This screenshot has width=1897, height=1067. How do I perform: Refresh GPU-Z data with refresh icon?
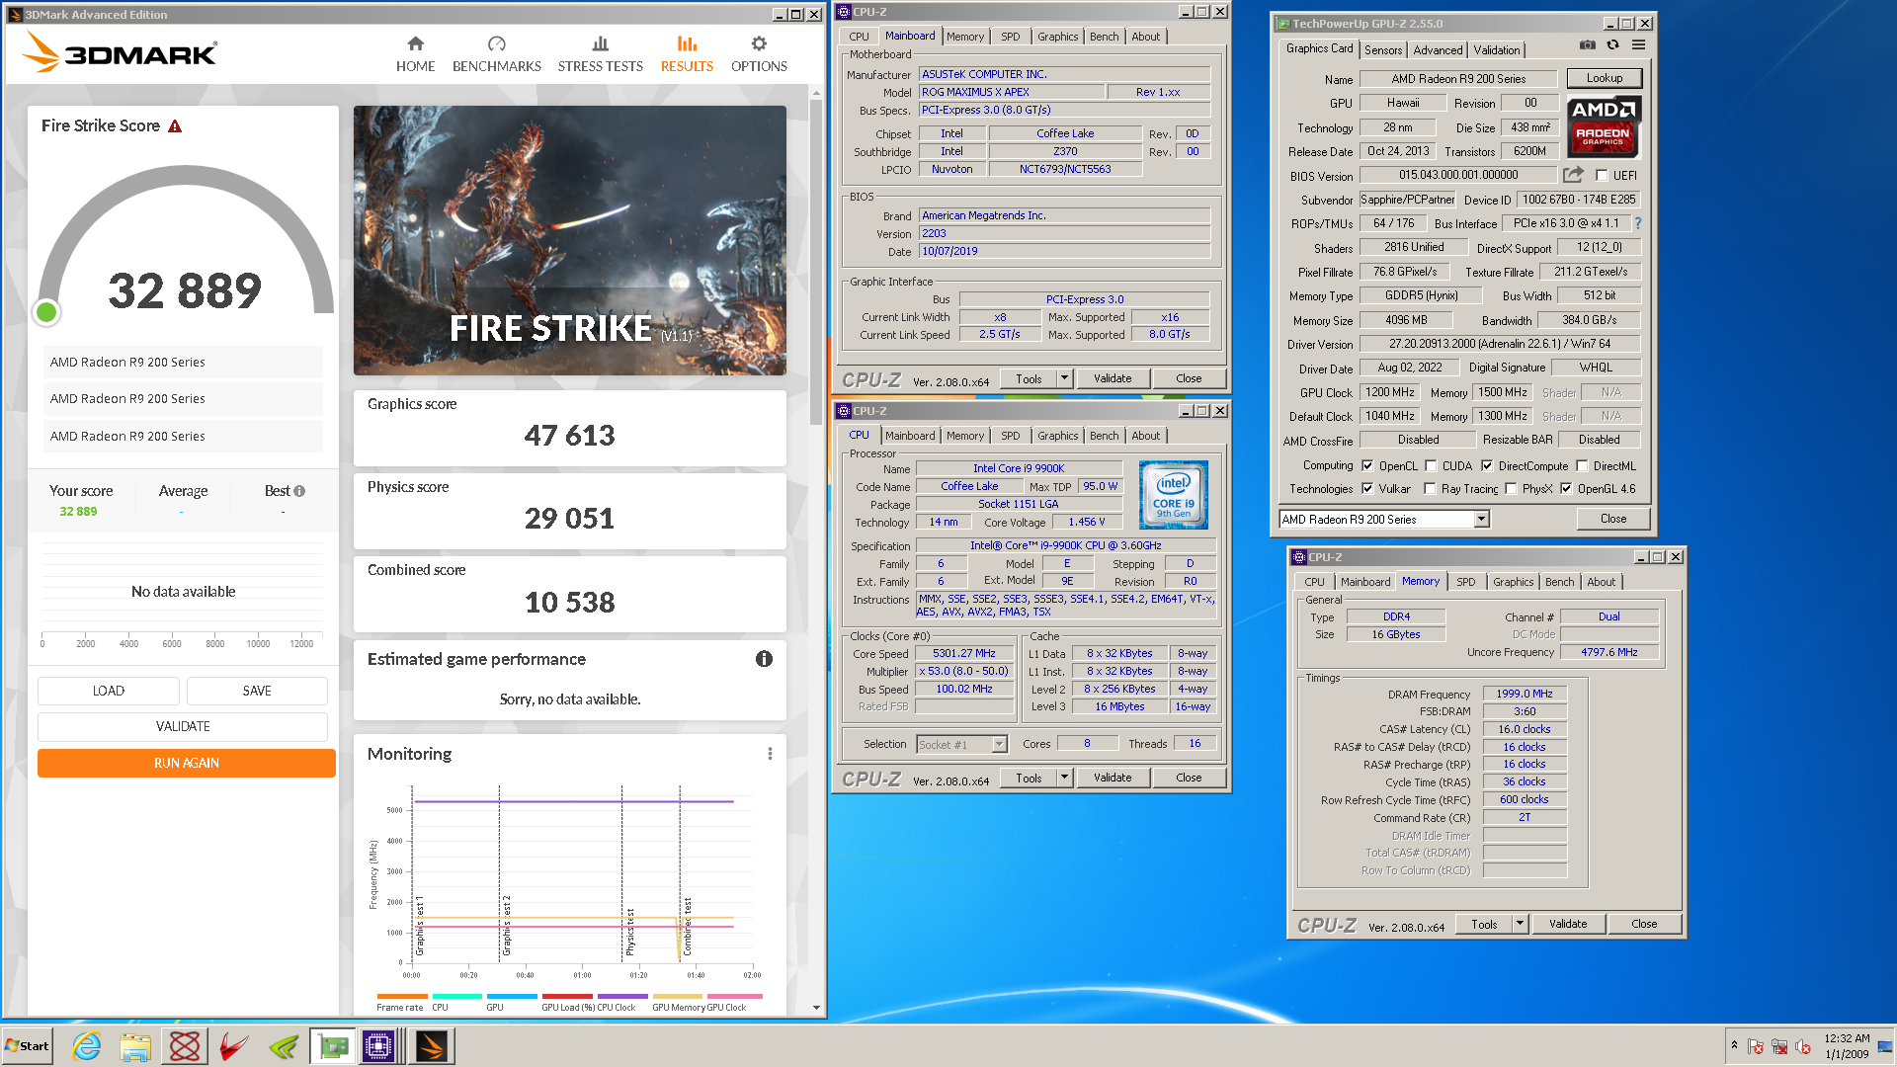tap(1612, 45)
